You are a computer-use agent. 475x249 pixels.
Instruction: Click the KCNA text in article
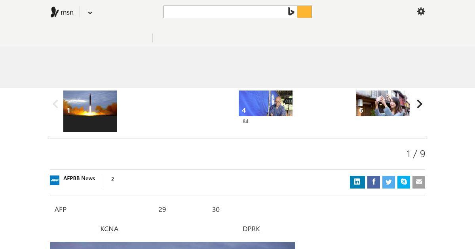(109, 229)
